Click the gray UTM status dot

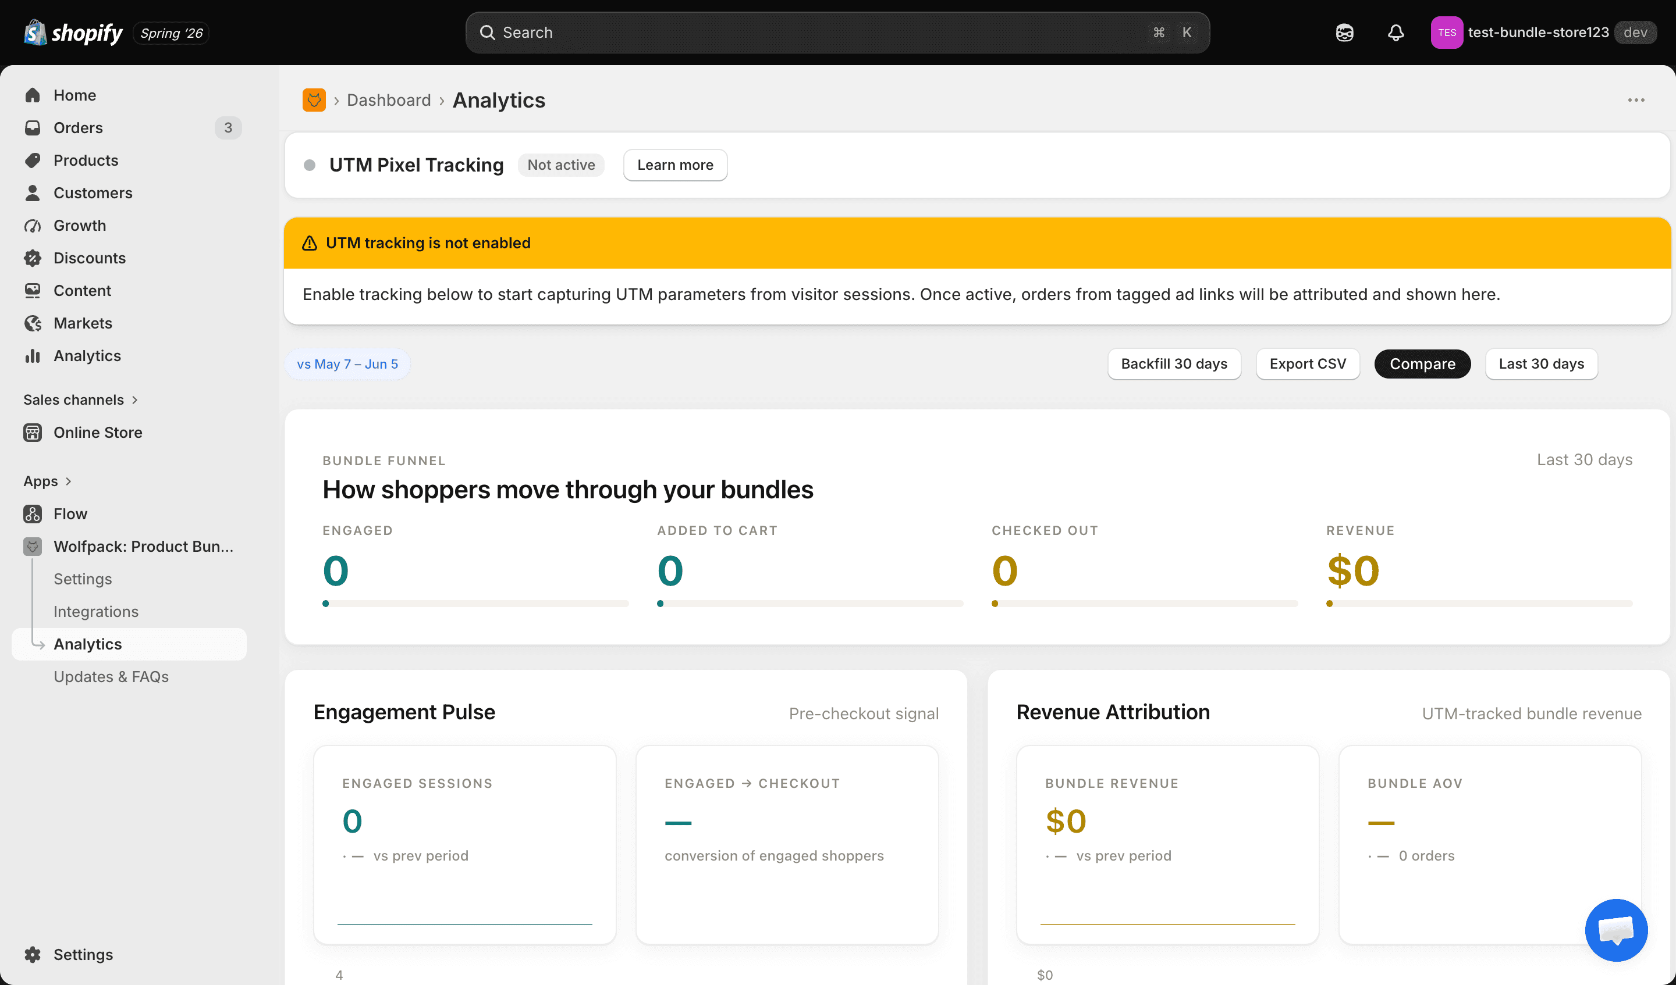(x=309, y=165)
